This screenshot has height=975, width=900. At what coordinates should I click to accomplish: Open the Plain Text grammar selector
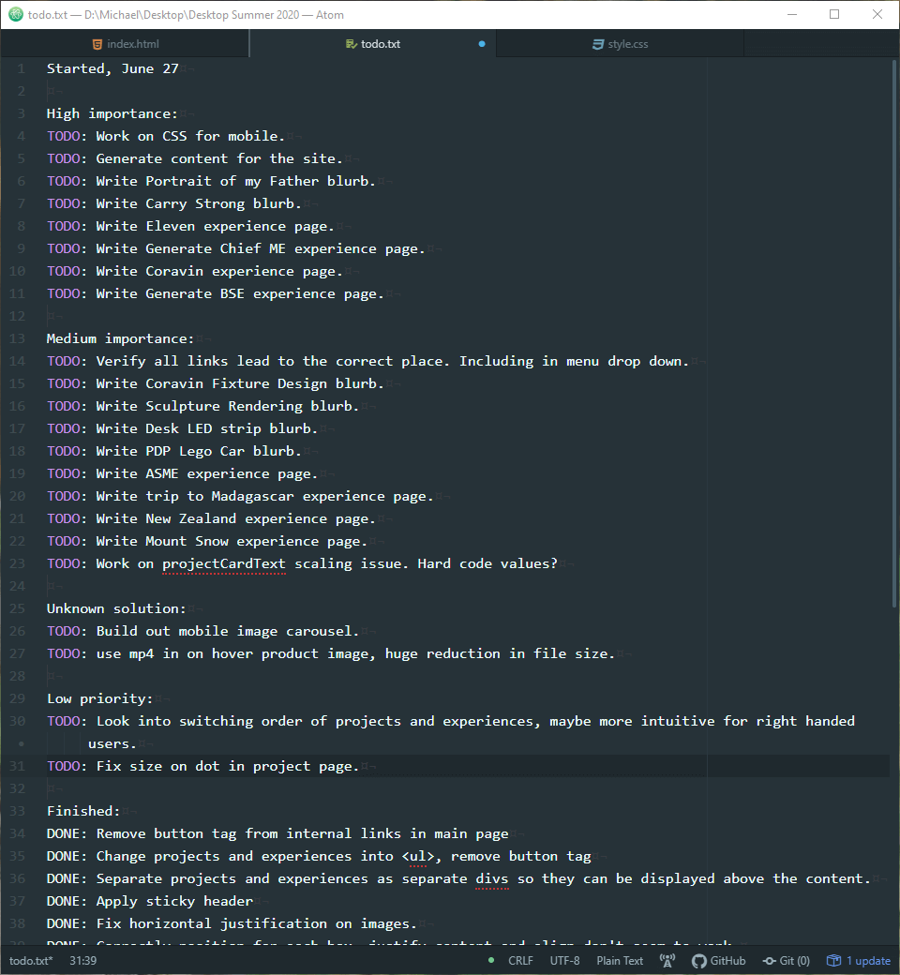click(x=620, y=960)
